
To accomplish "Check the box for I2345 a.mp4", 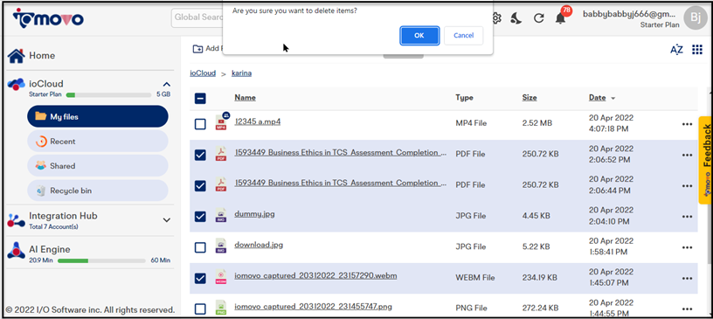I will pyautogui.click(x=200, y=124).
